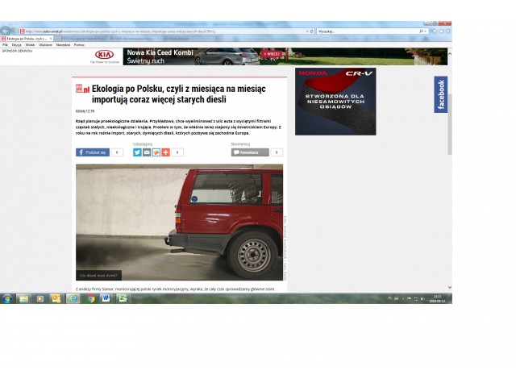Viewport: 516px width, 387px height.
Task: Open the Narzędzia menu
Action: [x=64, y=44]
